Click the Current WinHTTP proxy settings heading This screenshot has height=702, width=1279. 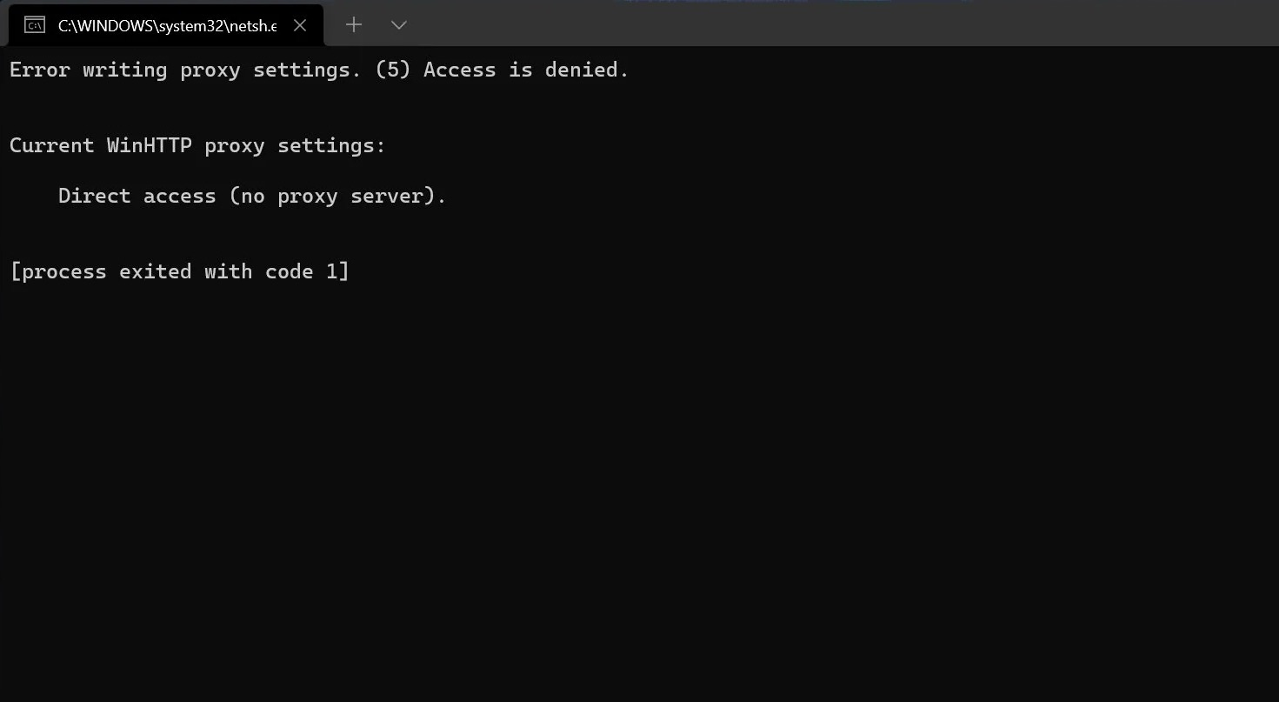coord(197,145)
